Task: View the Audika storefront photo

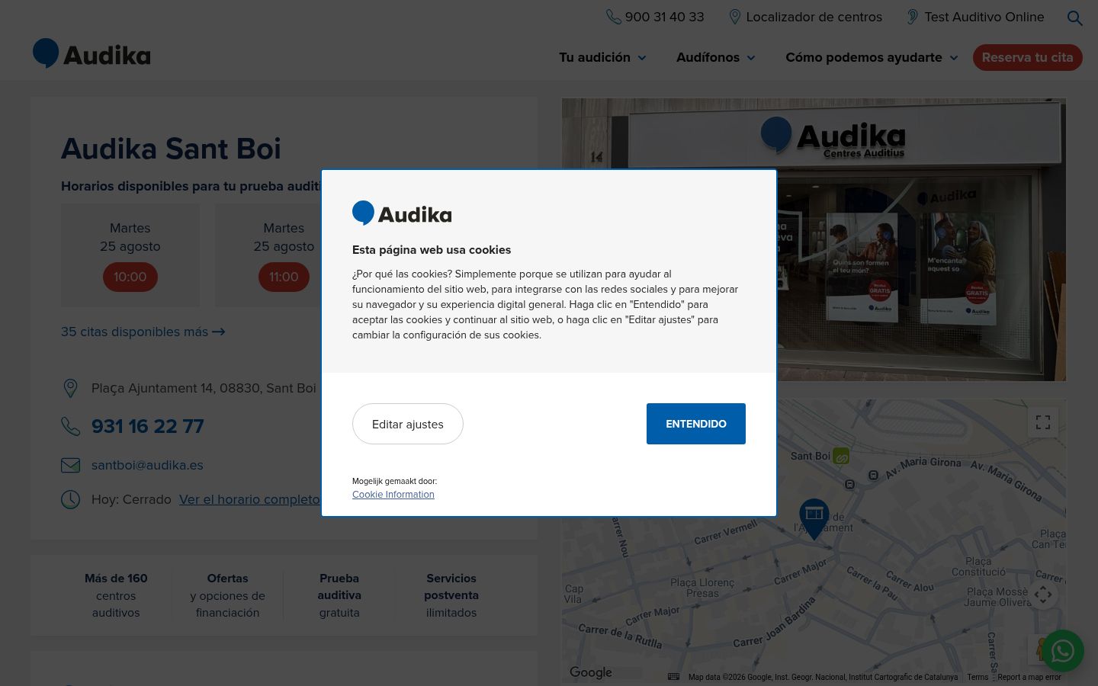Action: pyautogui.click(x=814, y=239)
